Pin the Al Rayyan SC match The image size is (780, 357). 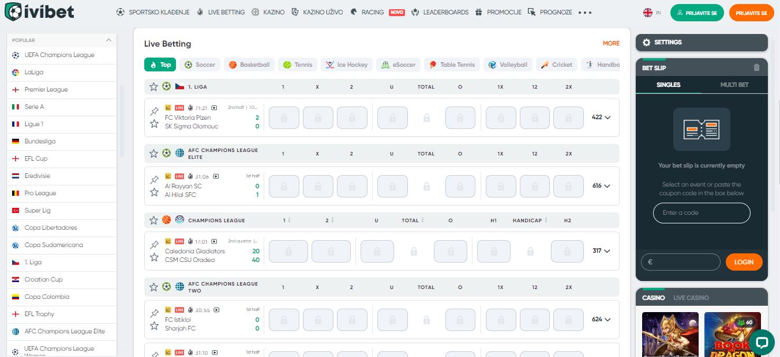[154, 180]
